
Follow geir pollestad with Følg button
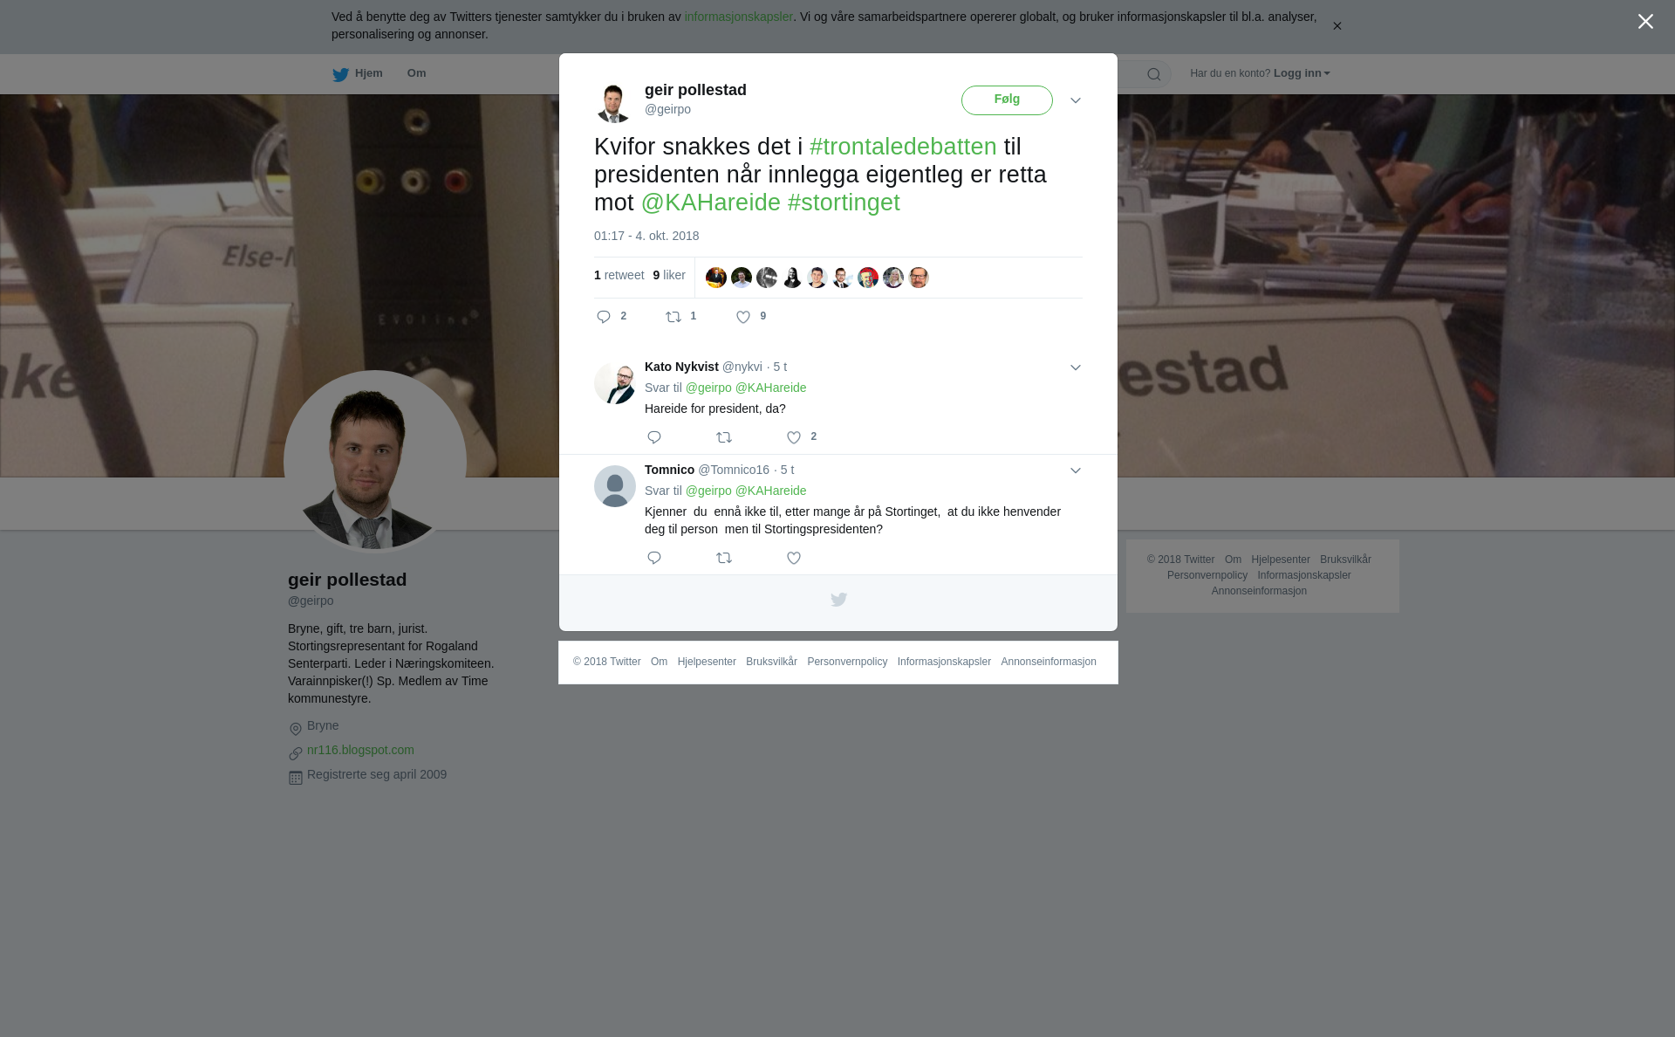[x=1007, y=100]
